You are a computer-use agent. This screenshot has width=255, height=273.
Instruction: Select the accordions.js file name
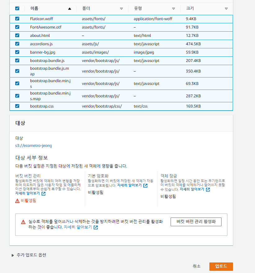41,44
